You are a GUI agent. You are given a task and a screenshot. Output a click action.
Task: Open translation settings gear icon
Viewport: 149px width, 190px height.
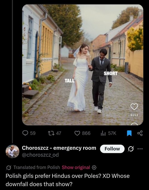tap(94, 167)
